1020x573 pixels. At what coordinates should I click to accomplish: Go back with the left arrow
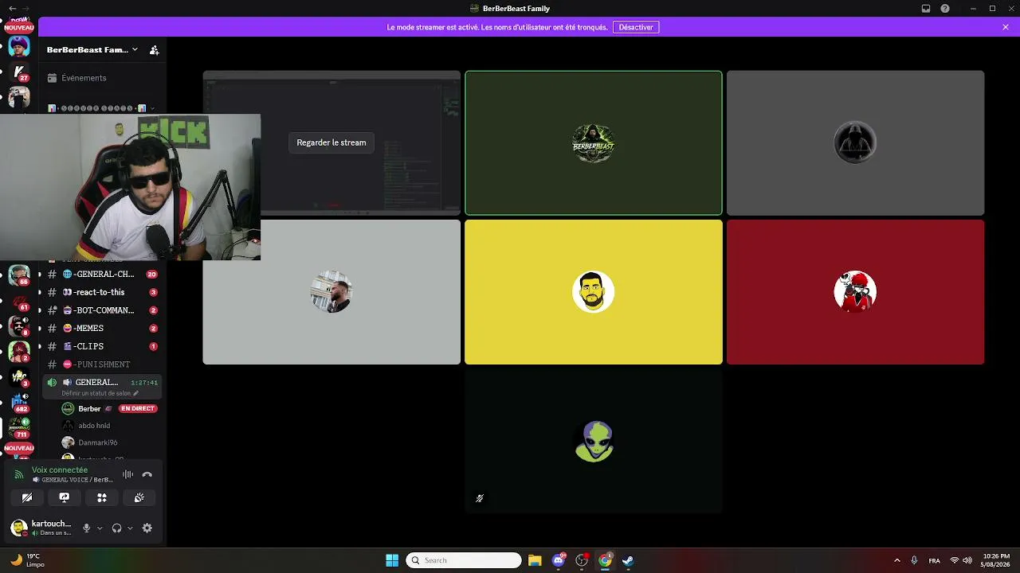coord(12,9)
